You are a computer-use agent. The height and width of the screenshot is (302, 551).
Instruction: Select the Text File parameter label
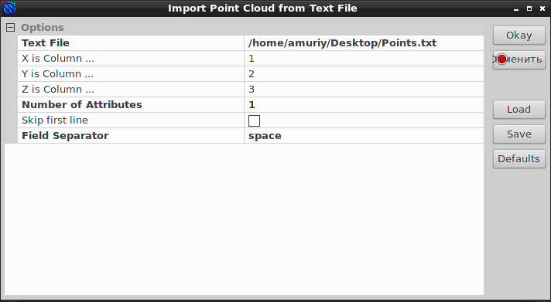coord(46,42)
